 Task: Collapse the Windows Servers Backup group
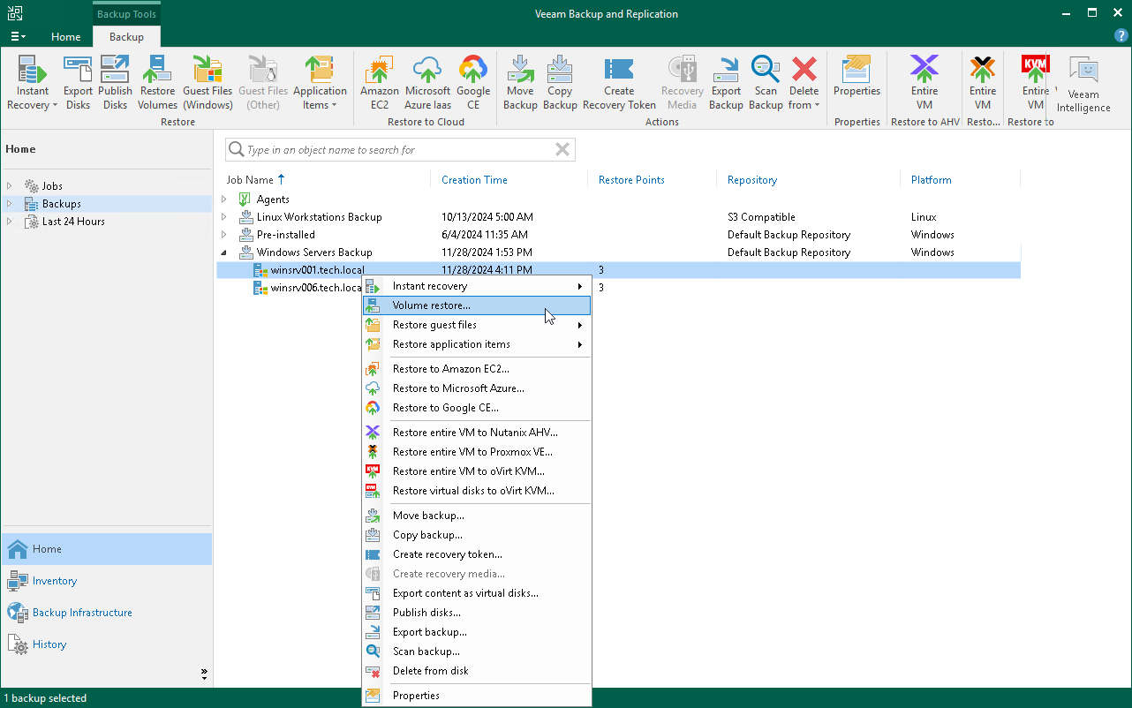224,252
